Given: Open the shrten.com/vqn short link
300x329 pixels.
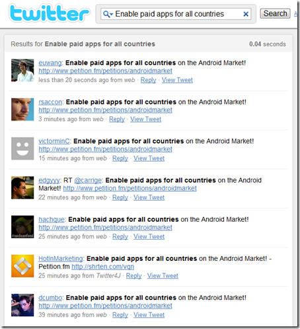Looking at the screenshot, I should [x=102, y=267].
